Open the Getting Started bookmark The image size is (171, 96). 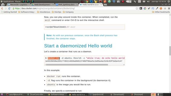click(x=9, y=12)
